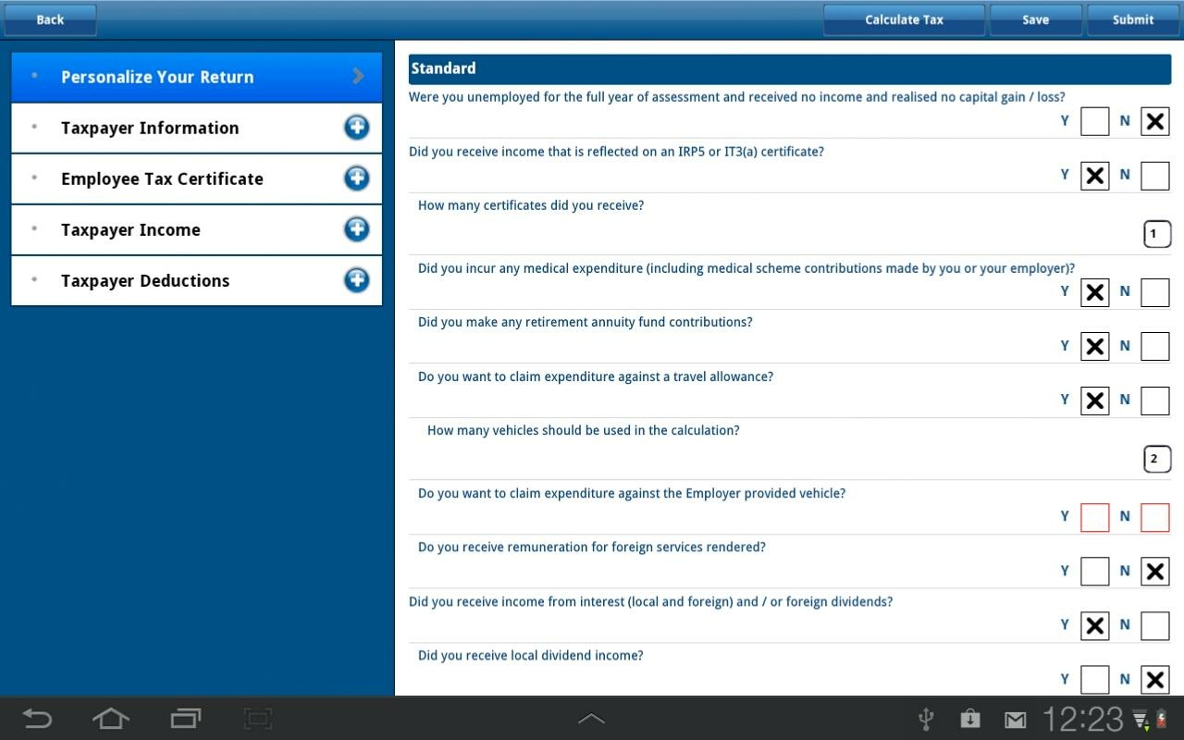The height and width of the screenshot is (740, 1184).
Task: Expand Taxpayer Information with plus icon
Action: coord(356,128)
